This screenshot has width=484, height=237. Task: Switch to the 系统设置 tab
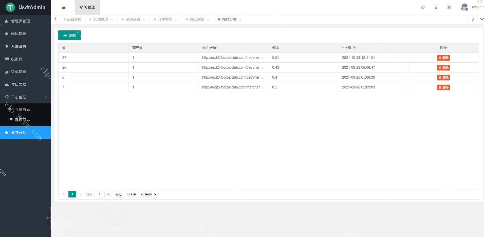pyautogui.click(x=133, y=19)
